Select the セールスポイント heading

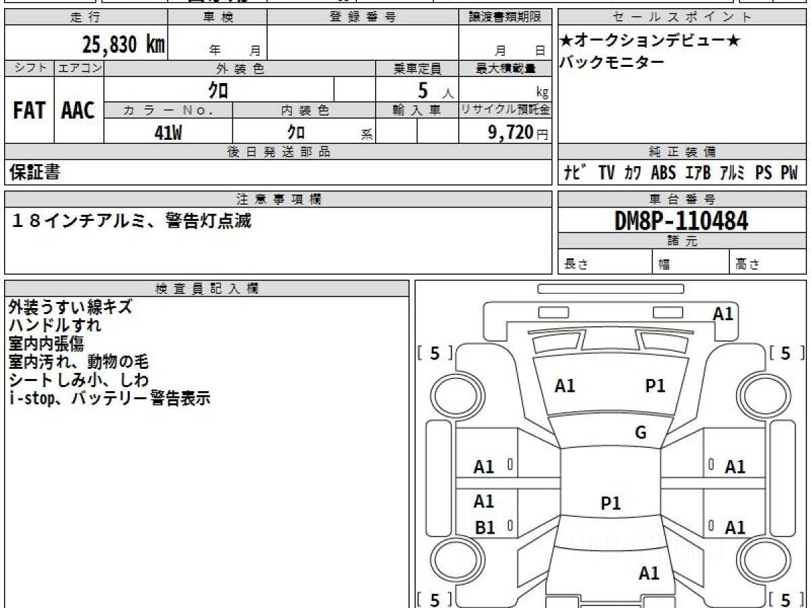click(683, 18)
